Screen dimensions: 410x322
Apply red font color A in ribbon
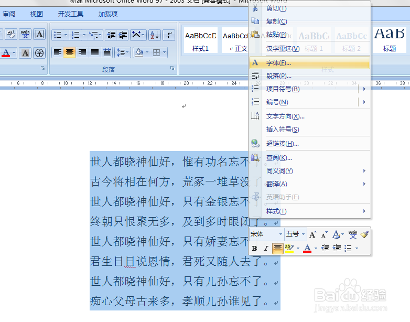point(6,53)
